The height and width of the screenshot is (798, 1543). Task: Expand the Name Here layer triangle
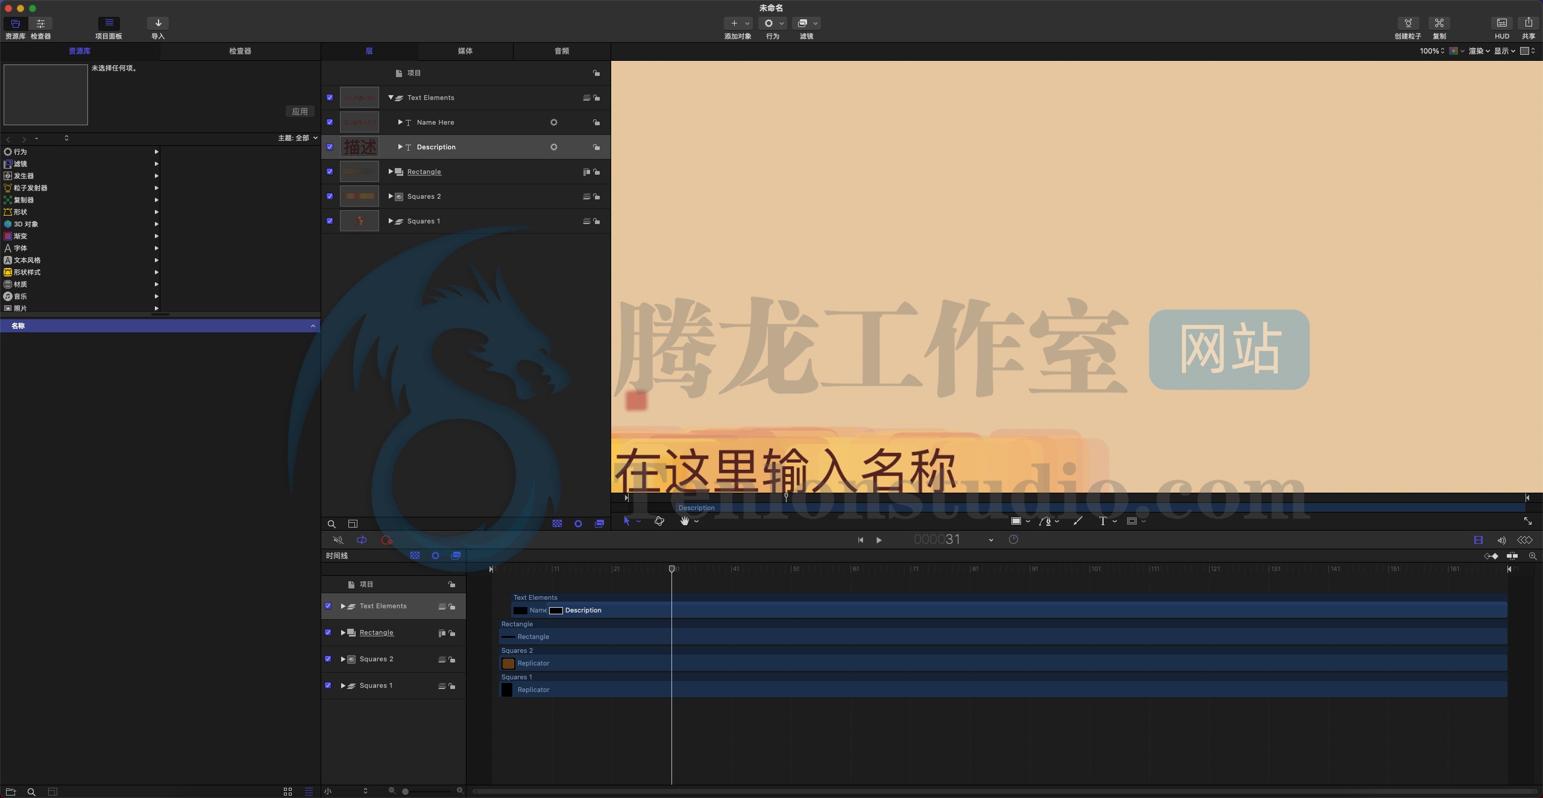pos(400,122)
